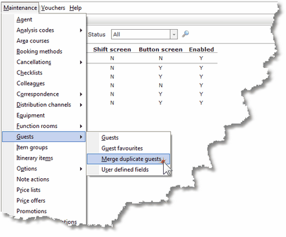The image size is (286, 237).
Task: Expand the Correspondence submenu
Action: 44,94
